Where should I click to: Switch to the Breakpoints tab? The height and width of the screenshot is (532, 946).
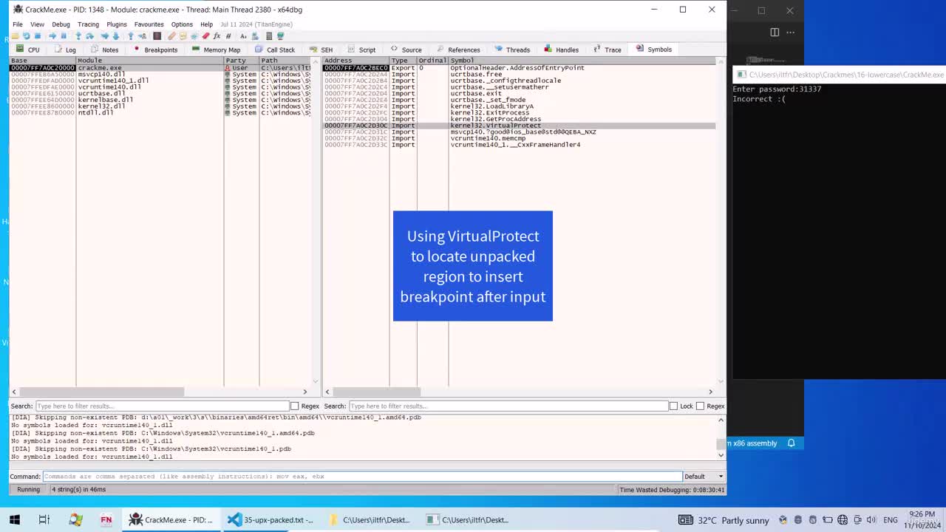tap(155, 50)
